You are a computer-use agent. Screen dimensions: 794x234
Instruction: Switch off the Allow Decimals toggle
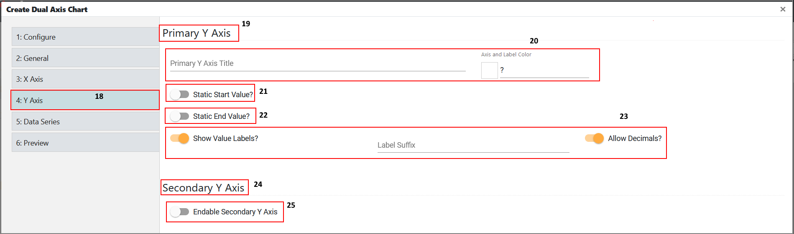point(594,138)
